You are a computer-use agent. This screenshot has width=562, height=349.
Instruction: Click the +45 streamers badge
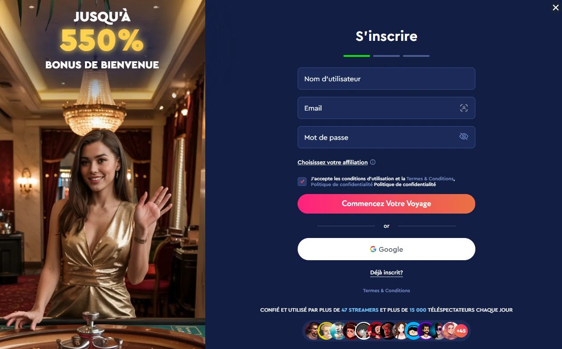(x=461, y=331)
